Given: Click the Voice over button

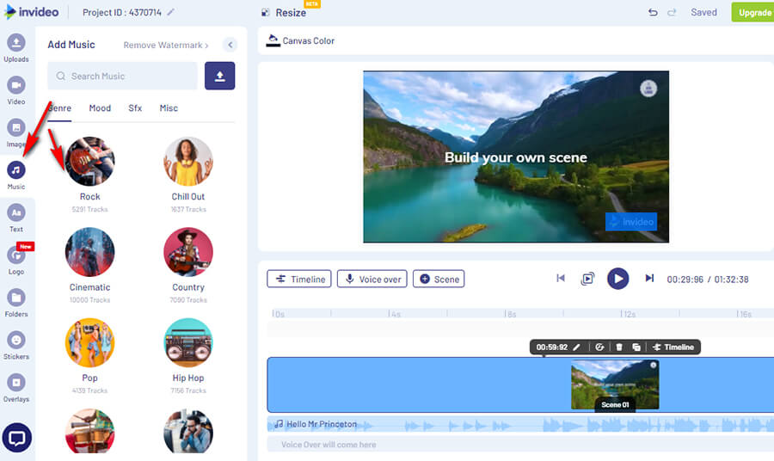Looking at the screenshot, I should tap(372, 279).
